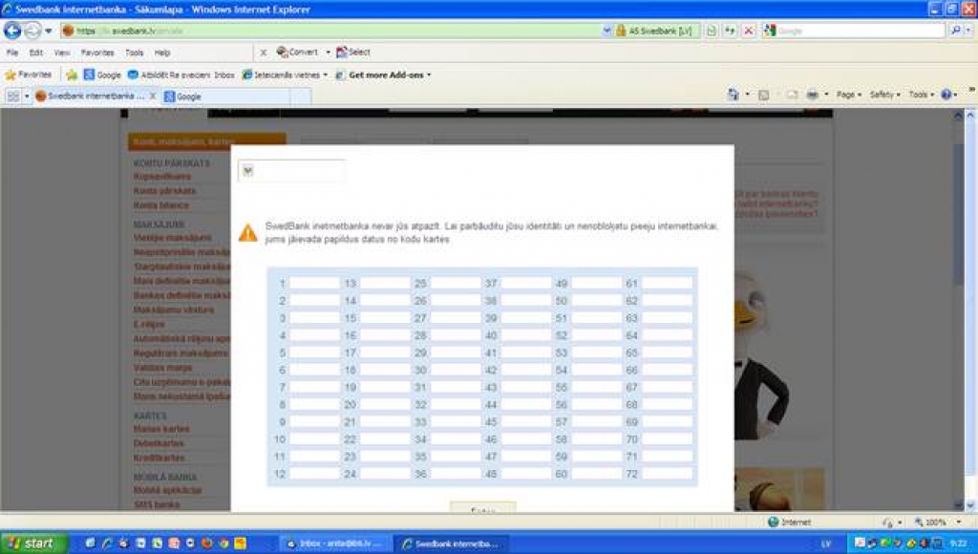Open the Tools menu in menu bar
Viewport: 978px width, 554px height.
[x=134, y=53]
